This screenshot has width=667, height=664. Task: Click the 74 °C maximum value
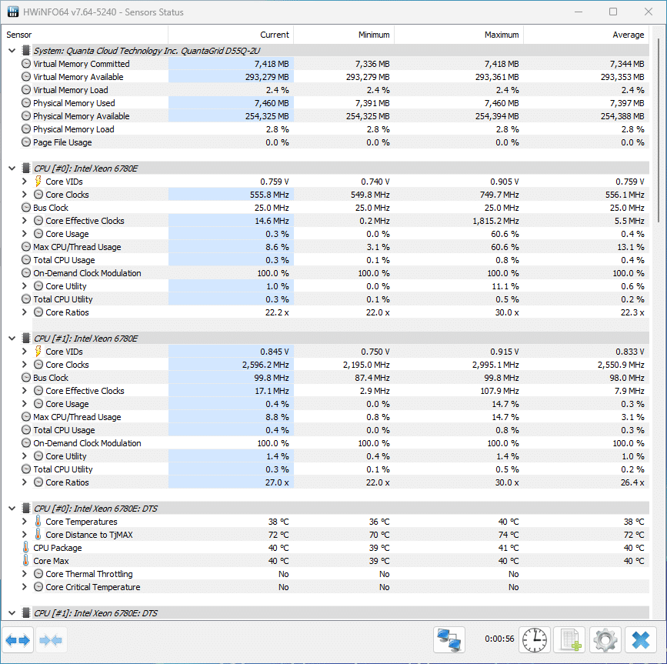[509, 535]
